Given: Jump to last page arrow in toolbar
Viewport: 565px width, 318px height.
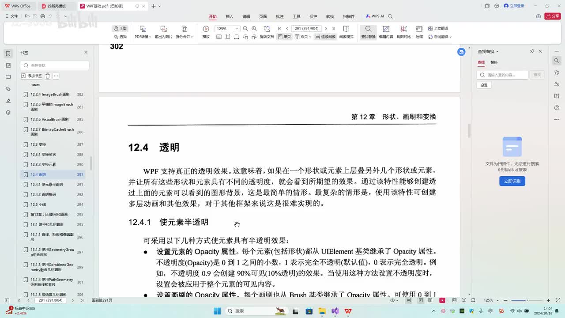Looking at the screenshot, I should pyautogui.click(x=334, y=28).
